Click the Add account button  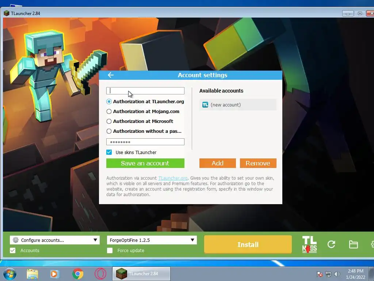[218, 163]
